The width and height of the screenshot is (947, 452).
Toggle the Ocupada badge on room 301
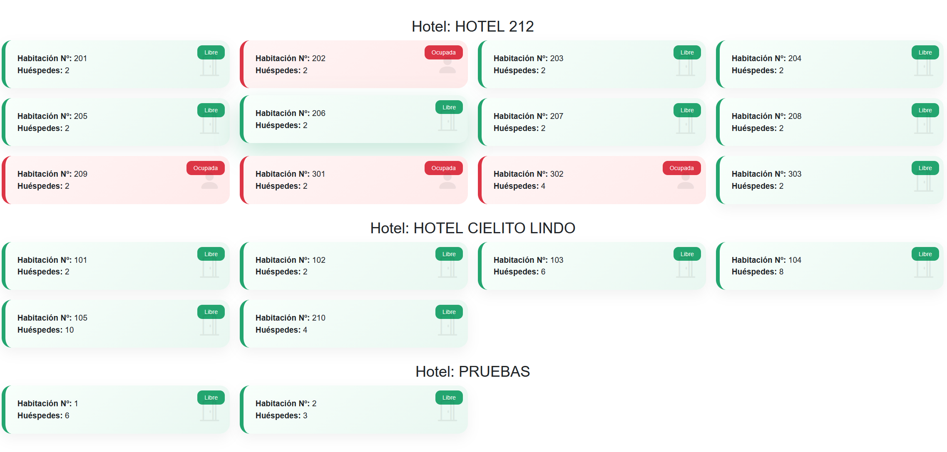pyautogui.click(x=443, y=168)
